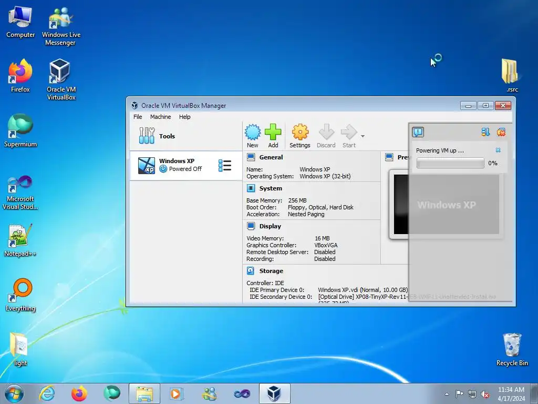Open the Computer desktop icon
Image resolution: width=538 pixels, height=404 pixels.
[x=20, y=21]
